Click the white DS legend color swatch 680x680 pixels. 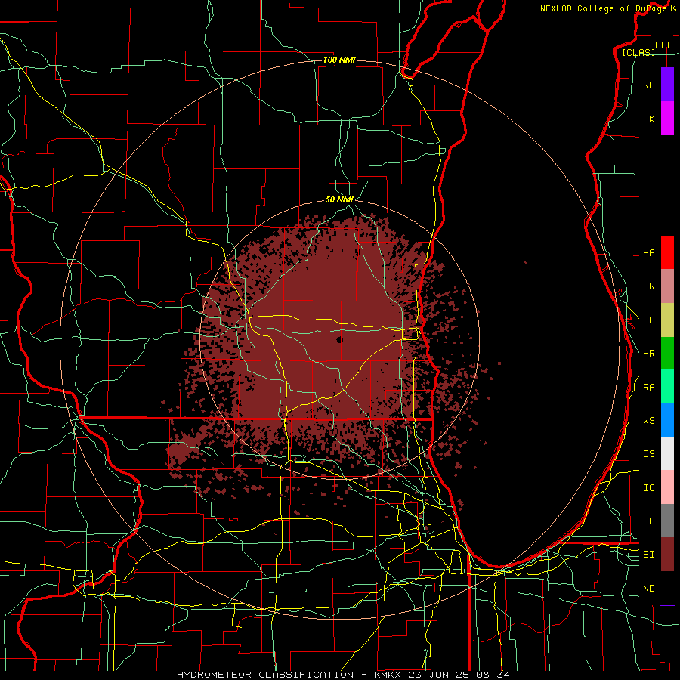(667, 453)
